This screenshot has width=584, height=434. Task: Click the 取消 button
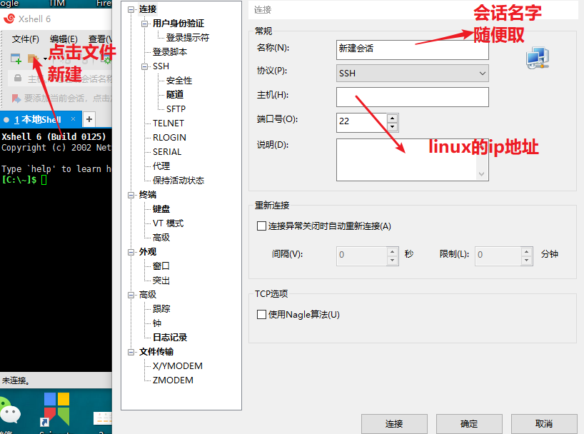pyautogui.click(x=544, y=423)
